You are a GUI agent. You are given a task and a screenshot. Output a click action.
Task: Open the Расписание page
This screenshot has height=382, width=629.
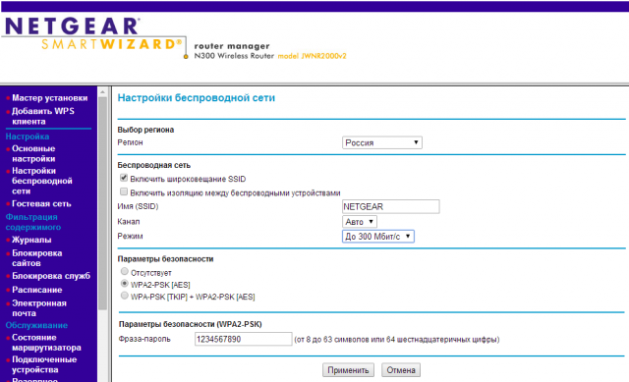(37, 290)
